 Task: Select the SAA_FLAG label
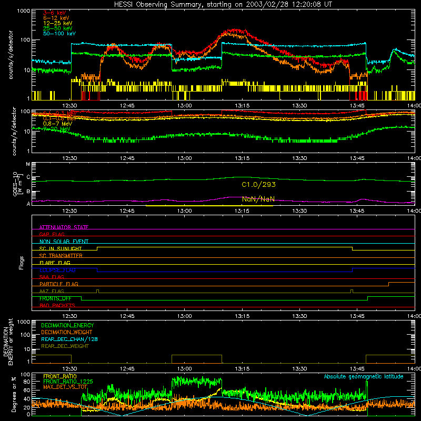52,277
